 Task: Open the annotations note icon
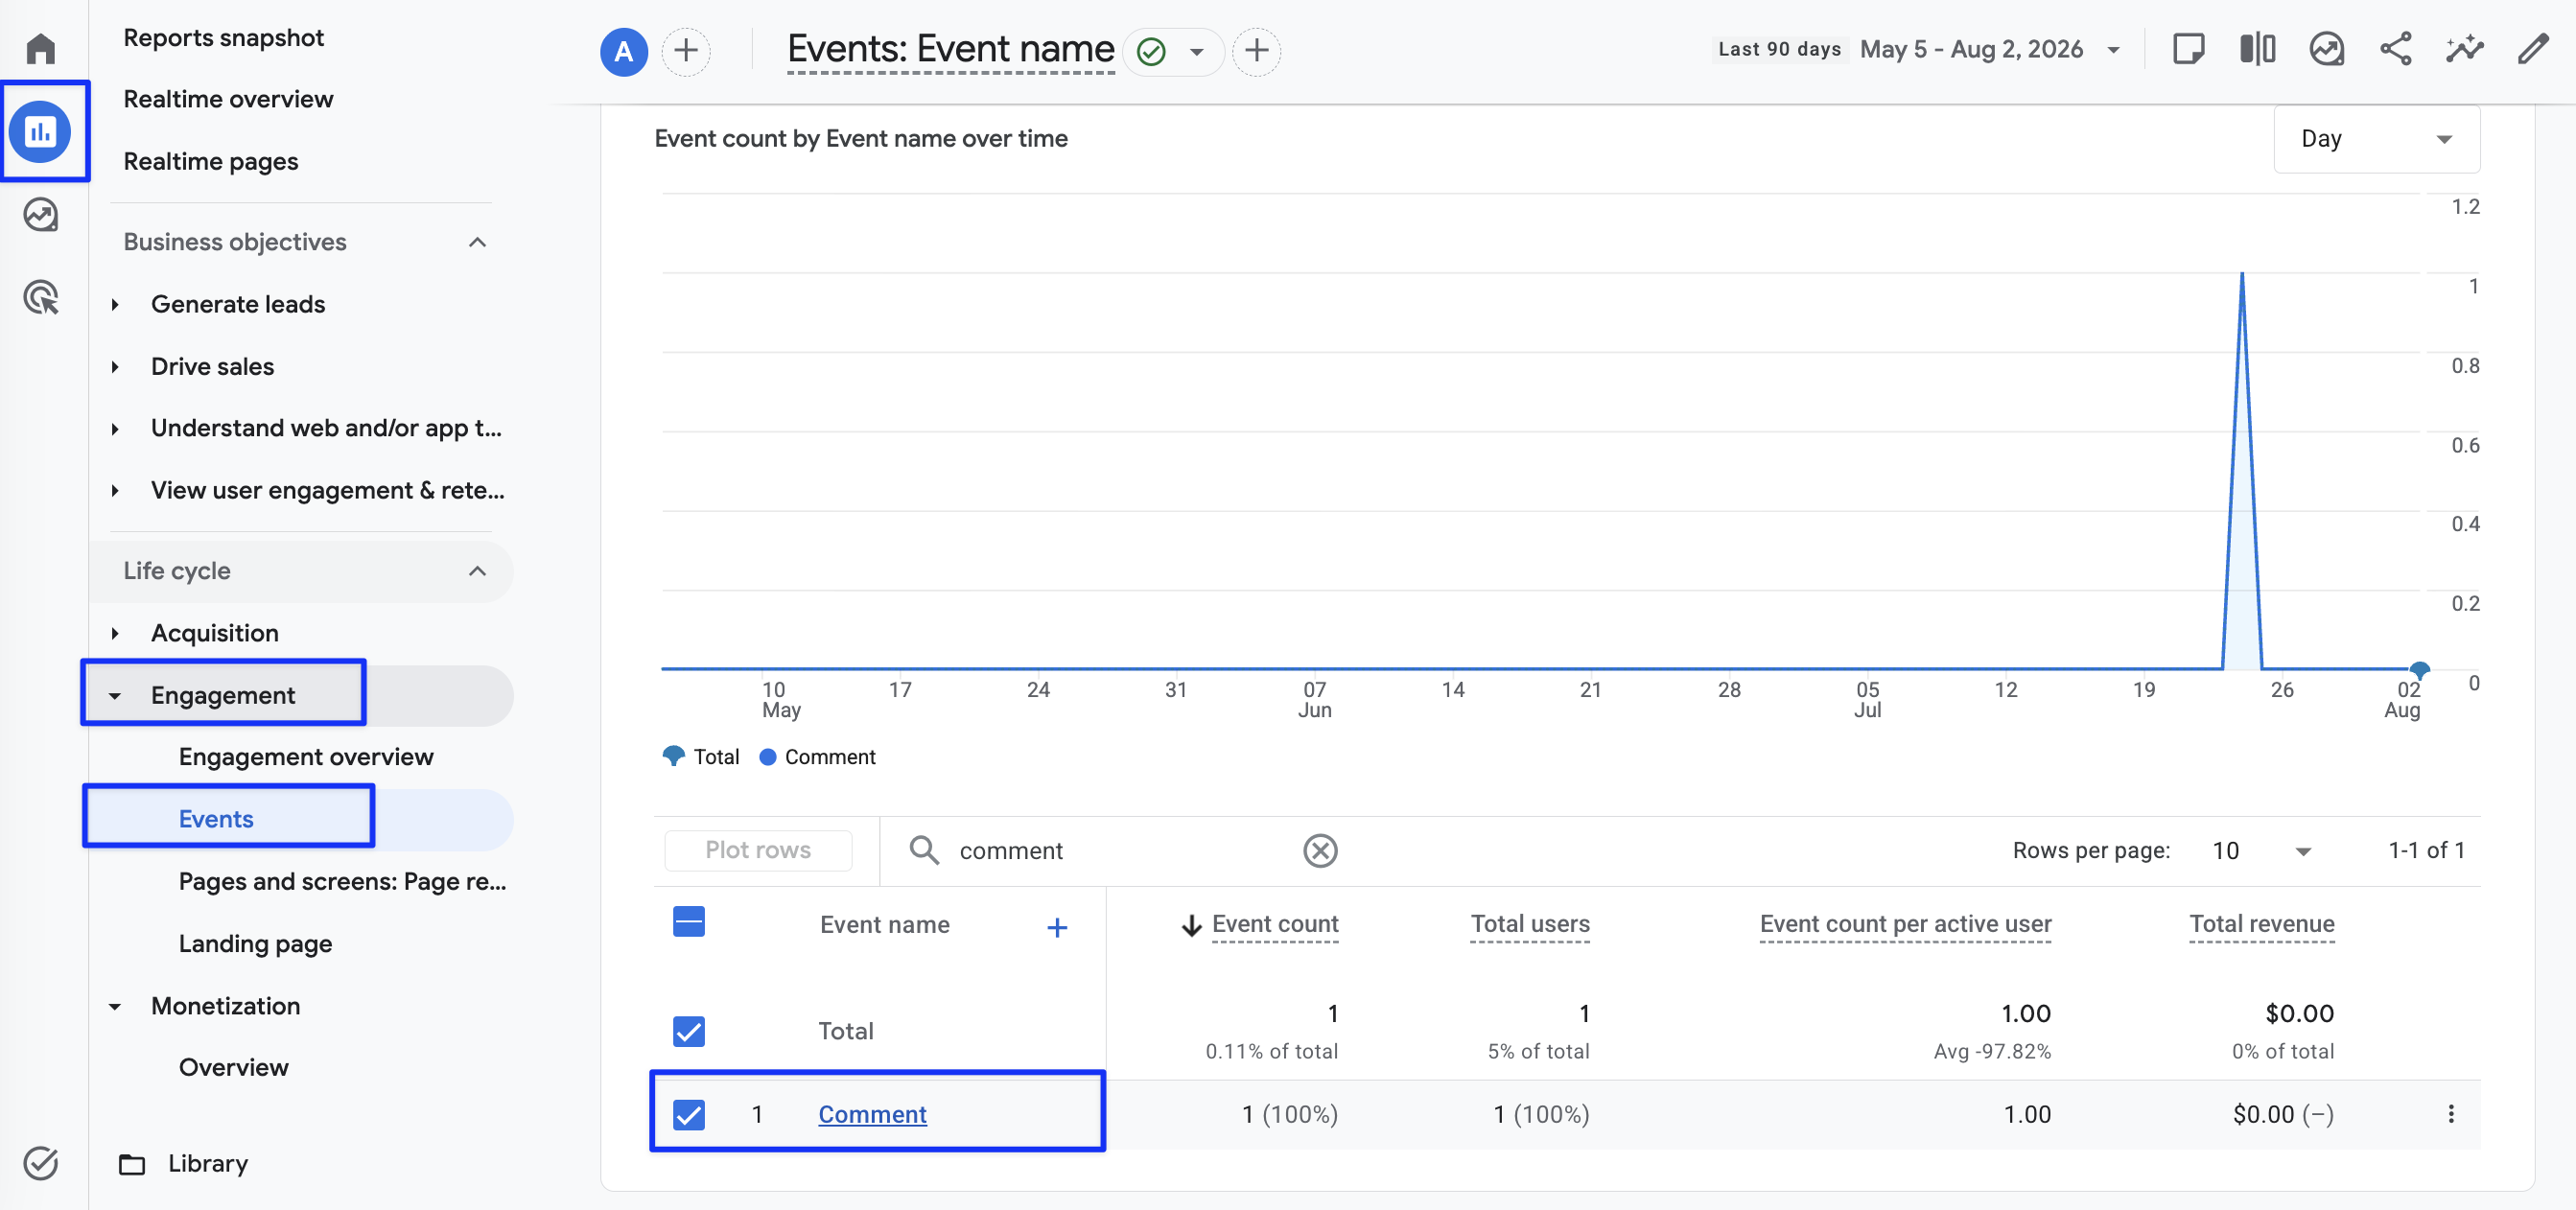2189,49
